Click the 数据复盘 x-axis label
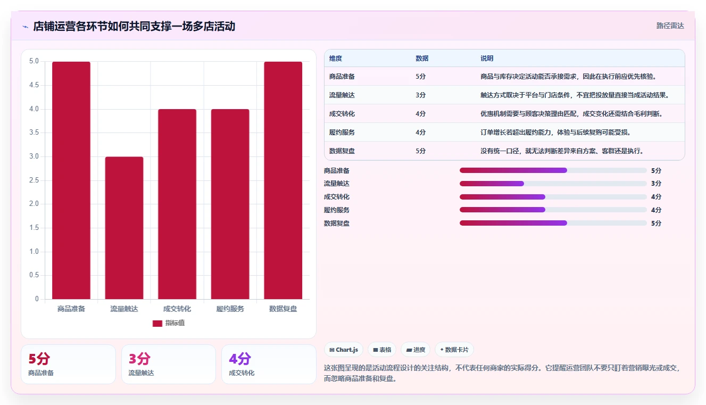 point(283,309)
